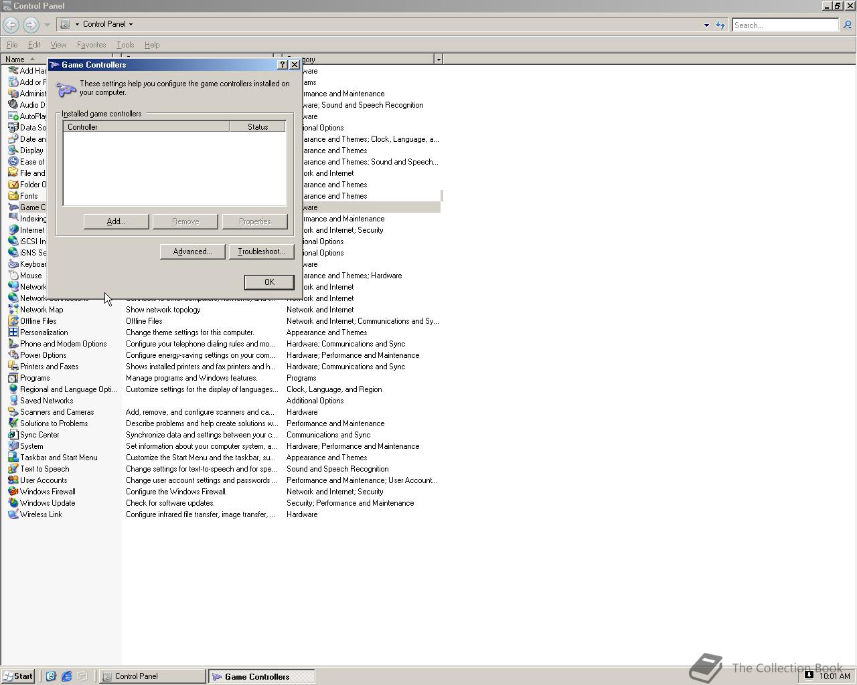Viewport: 857px width, 685px height.
Task: Click the Start button
Action: (18, 676)
